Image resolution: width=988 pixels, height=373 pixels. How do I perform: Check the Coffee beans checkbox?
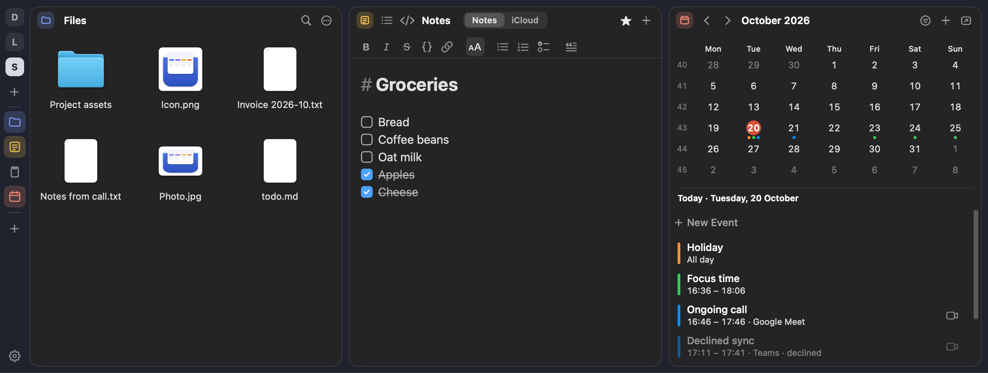click(367, 139)
